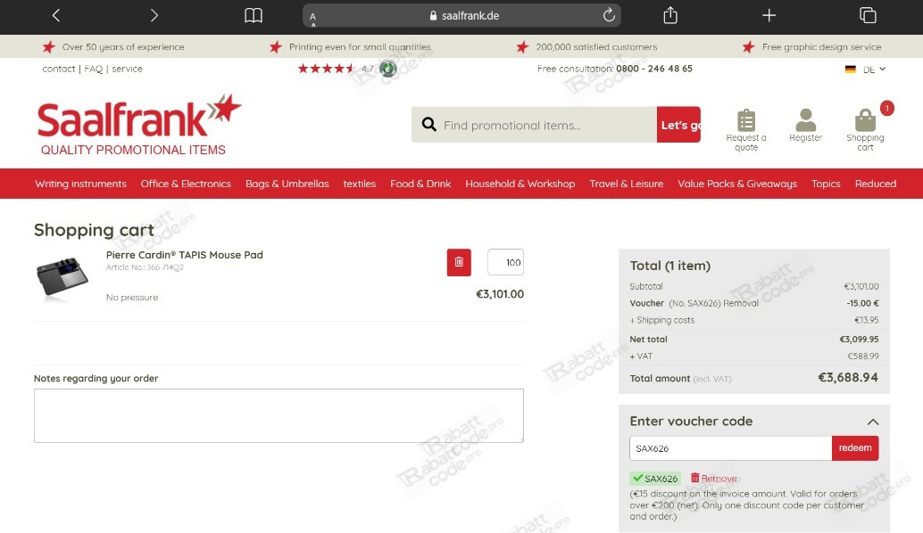Click the German flag icon
This screenshot has width=923, height=533.
tap(850, 70)
